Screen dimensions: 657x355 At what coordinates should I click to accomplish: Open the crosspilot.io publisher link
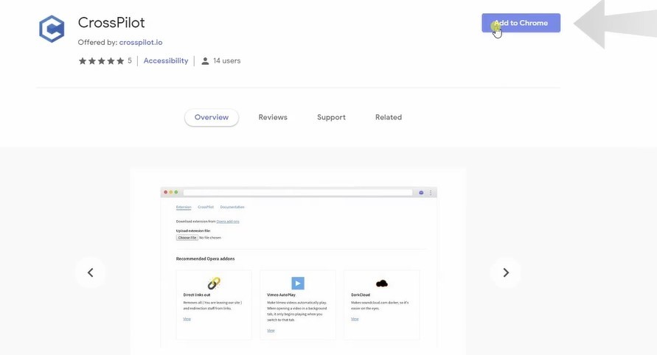click(141, 42)
